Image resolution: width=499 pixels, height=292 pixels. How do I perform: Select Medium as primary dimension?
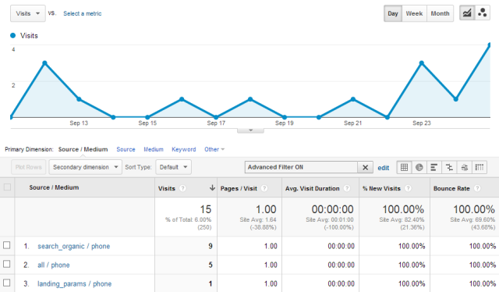pos(154,149)
